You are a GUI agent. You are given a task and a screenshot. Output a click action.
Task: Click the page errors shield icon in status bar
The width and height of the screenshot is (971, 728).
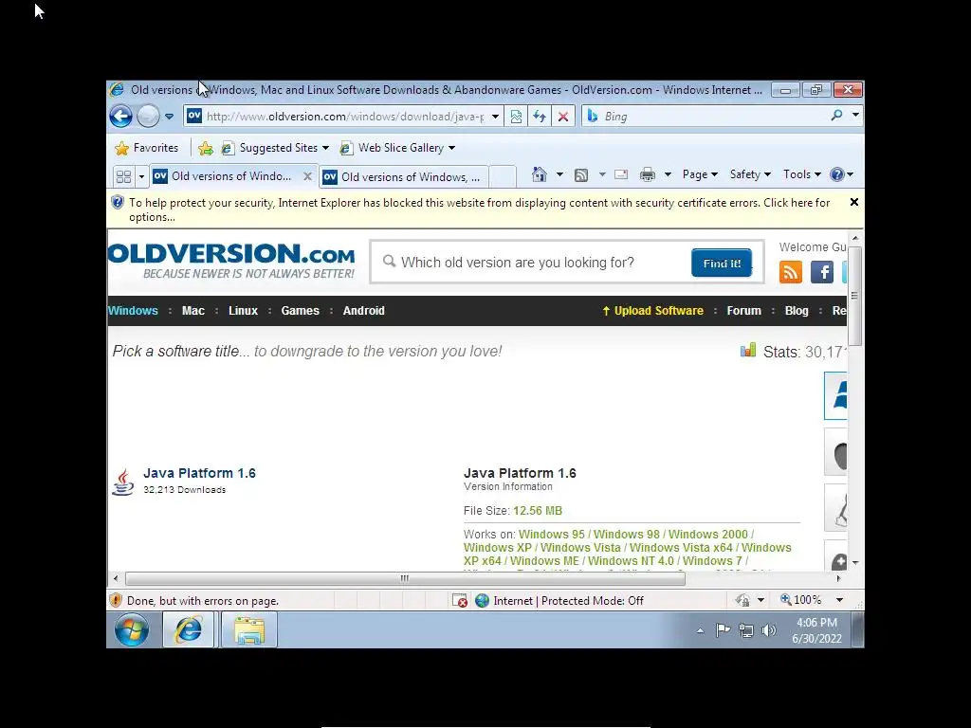pyautogui.click(x=116, y=600)
